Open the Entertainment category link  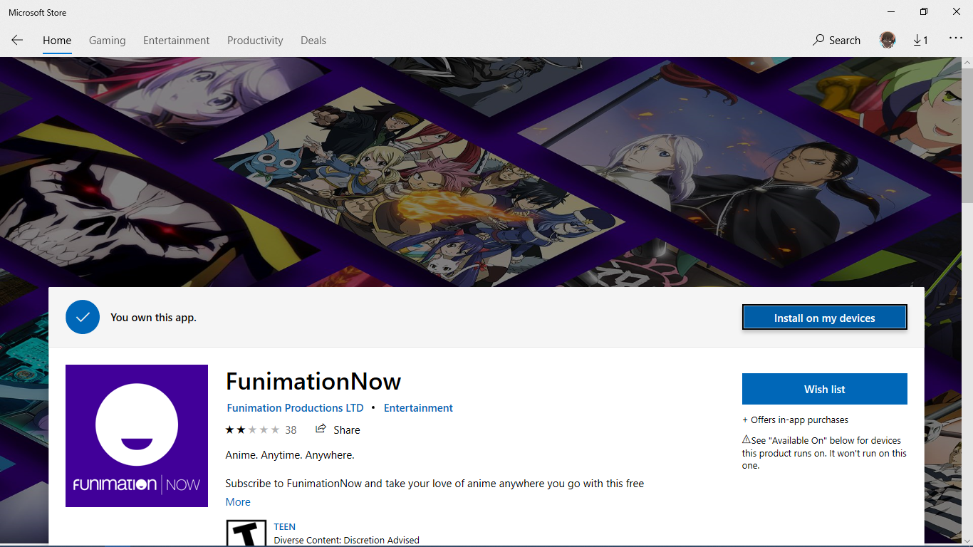click(x=418, y=408)
